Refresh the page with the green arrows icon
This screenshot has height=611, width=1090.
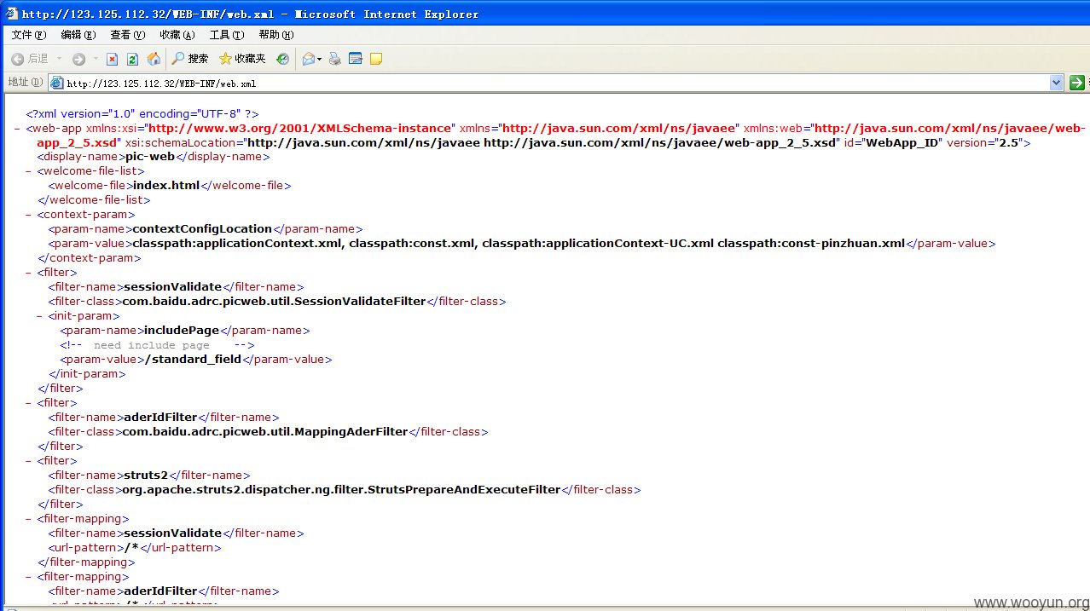click(x=132, y=59)
